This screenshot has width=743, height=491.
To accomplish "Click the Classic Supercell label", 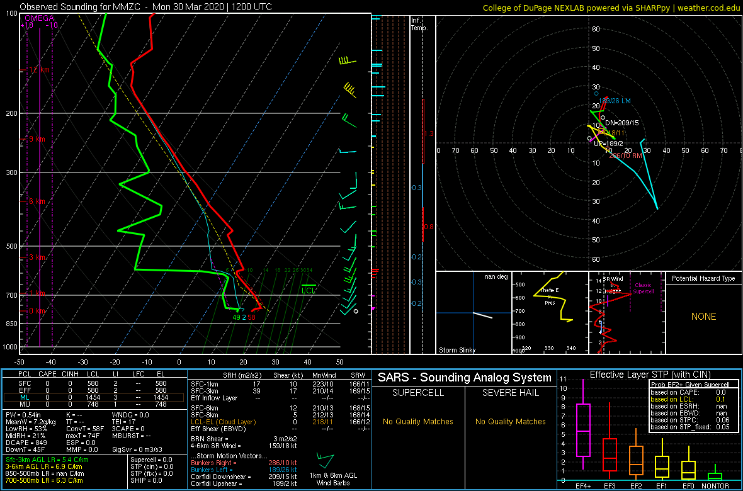I will 643,288.
